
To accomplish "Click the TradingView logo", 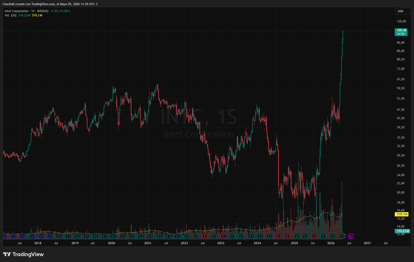I will [x=23, y=254].
